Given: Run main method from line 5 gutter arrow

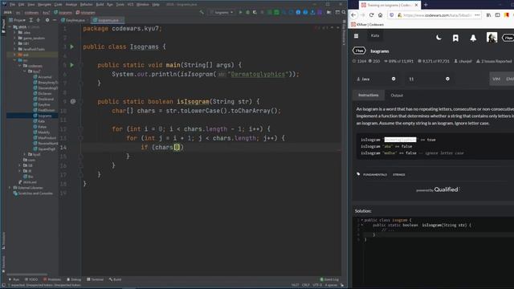Looking at the screenshot, I should click(x=71, y=65).
